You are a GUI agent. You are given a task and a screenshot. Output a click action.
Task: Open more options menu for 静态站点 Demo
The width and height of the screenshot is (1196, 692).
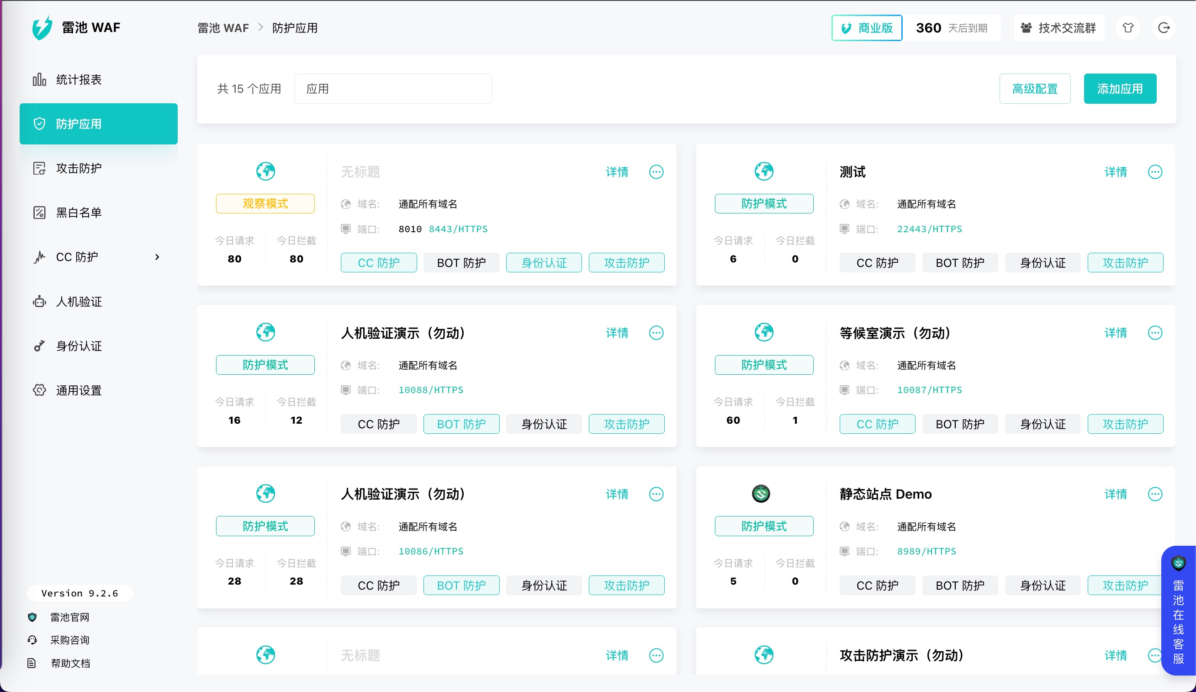[1155, 494]
